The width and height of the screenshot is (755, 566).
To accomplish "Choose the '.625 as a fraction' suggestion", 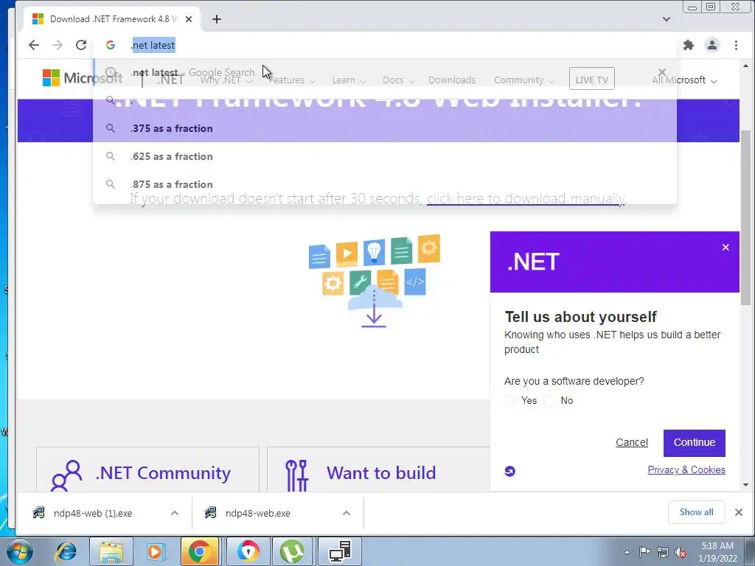I will [385, 156].
